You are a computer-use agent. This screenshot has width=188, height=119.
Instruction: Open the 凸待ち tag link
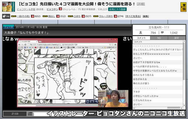click(77, 16)
